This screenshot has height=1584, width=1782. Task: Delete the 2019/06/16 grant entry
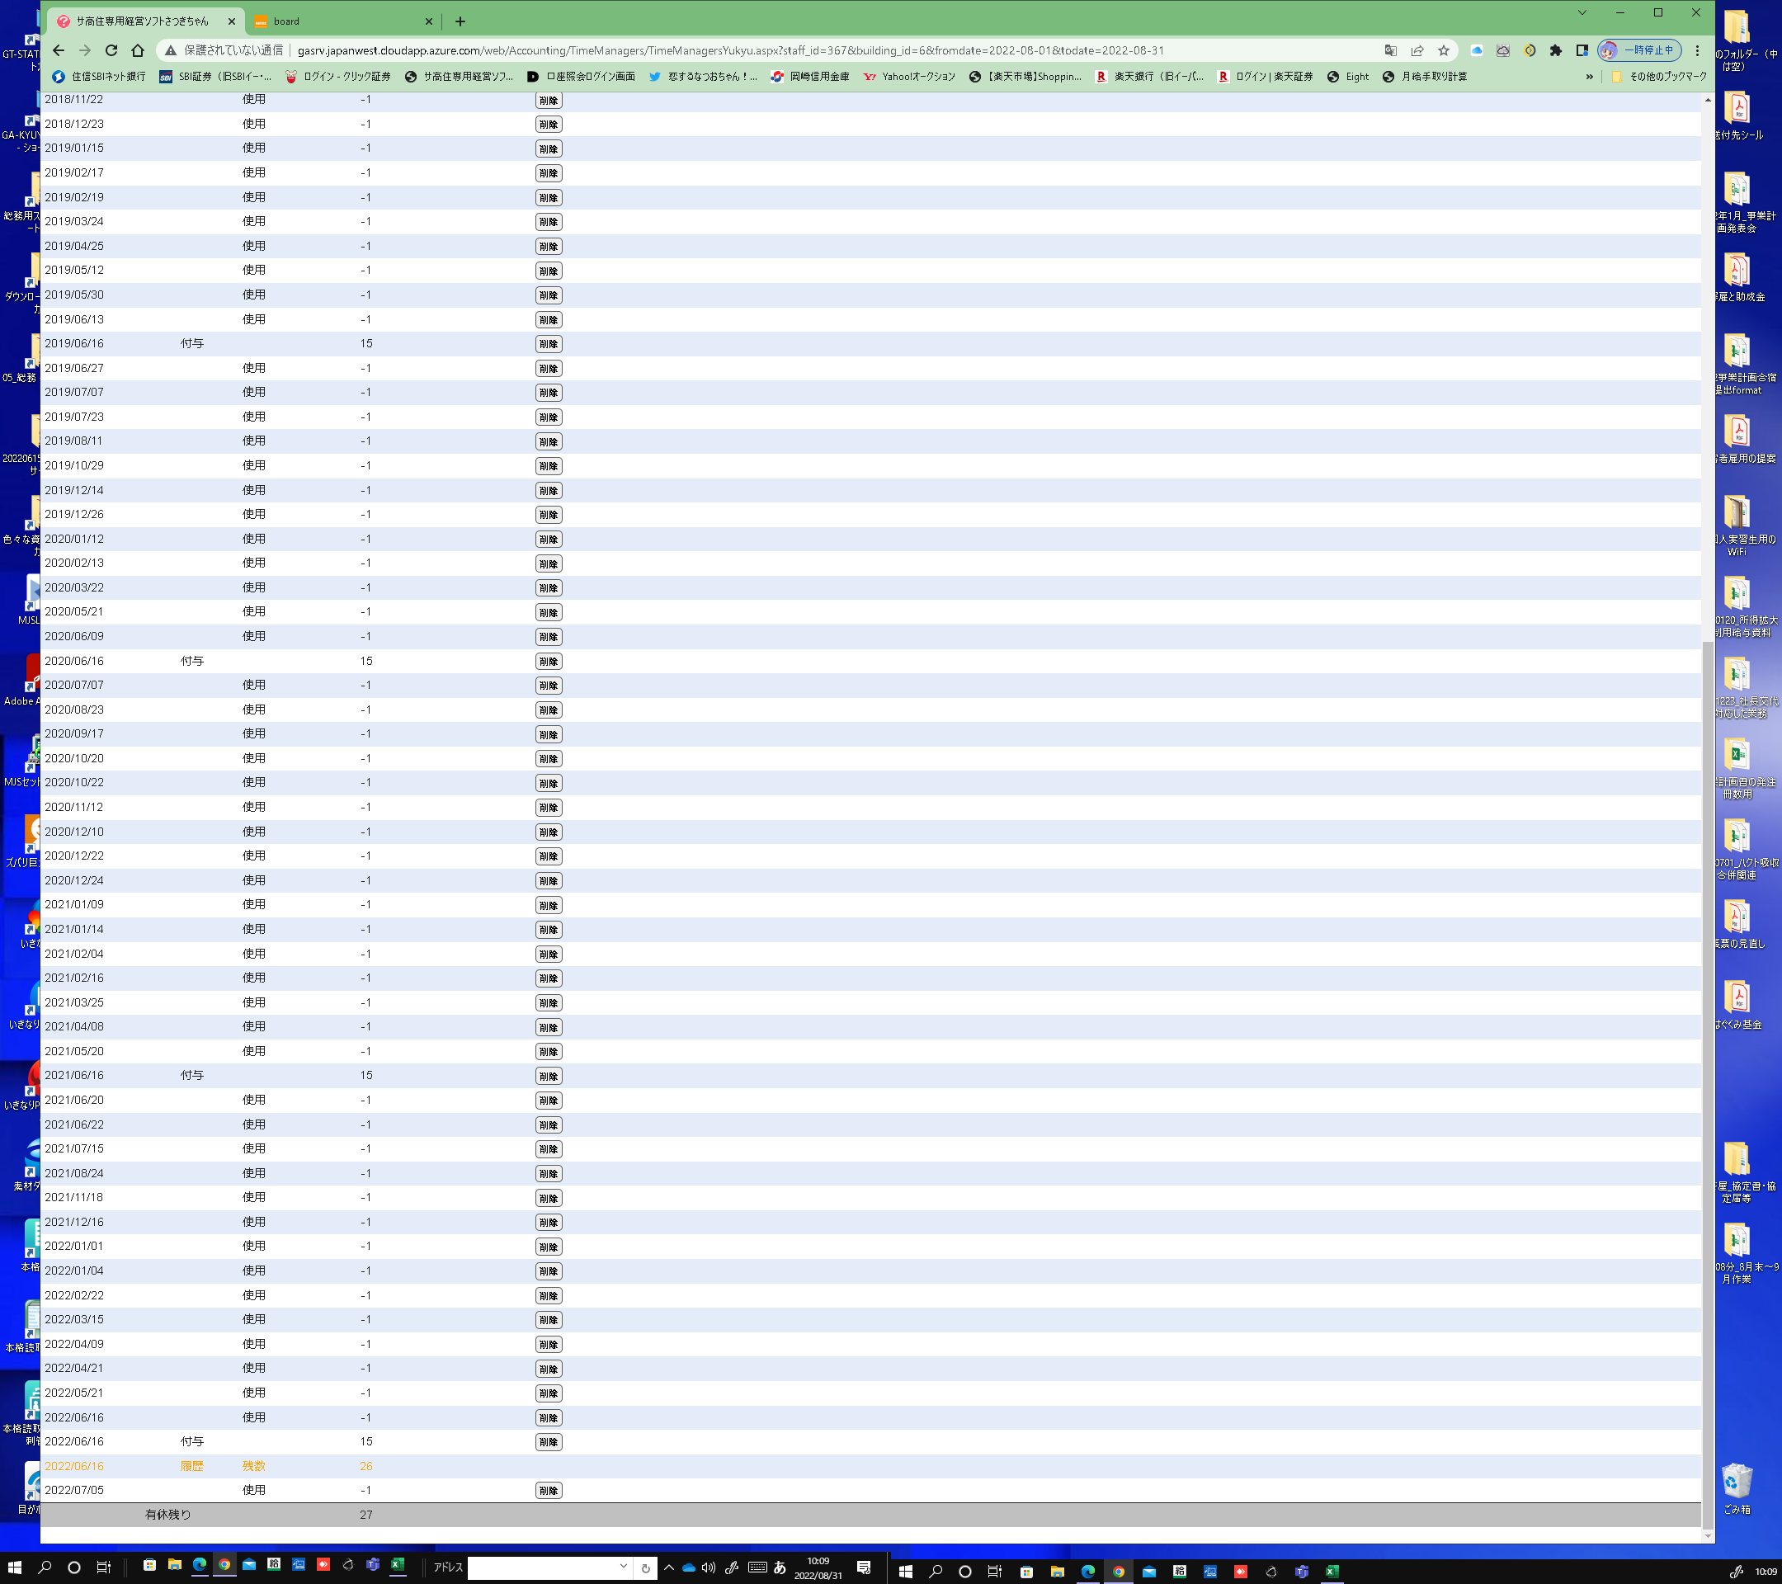[548, 344]
